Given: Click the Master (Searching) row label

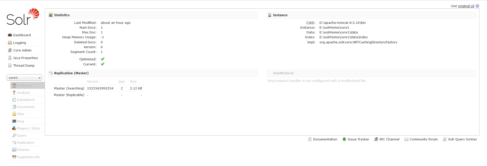Looking at the screenshot, I should pyautogui.click(x=69, y=88).
